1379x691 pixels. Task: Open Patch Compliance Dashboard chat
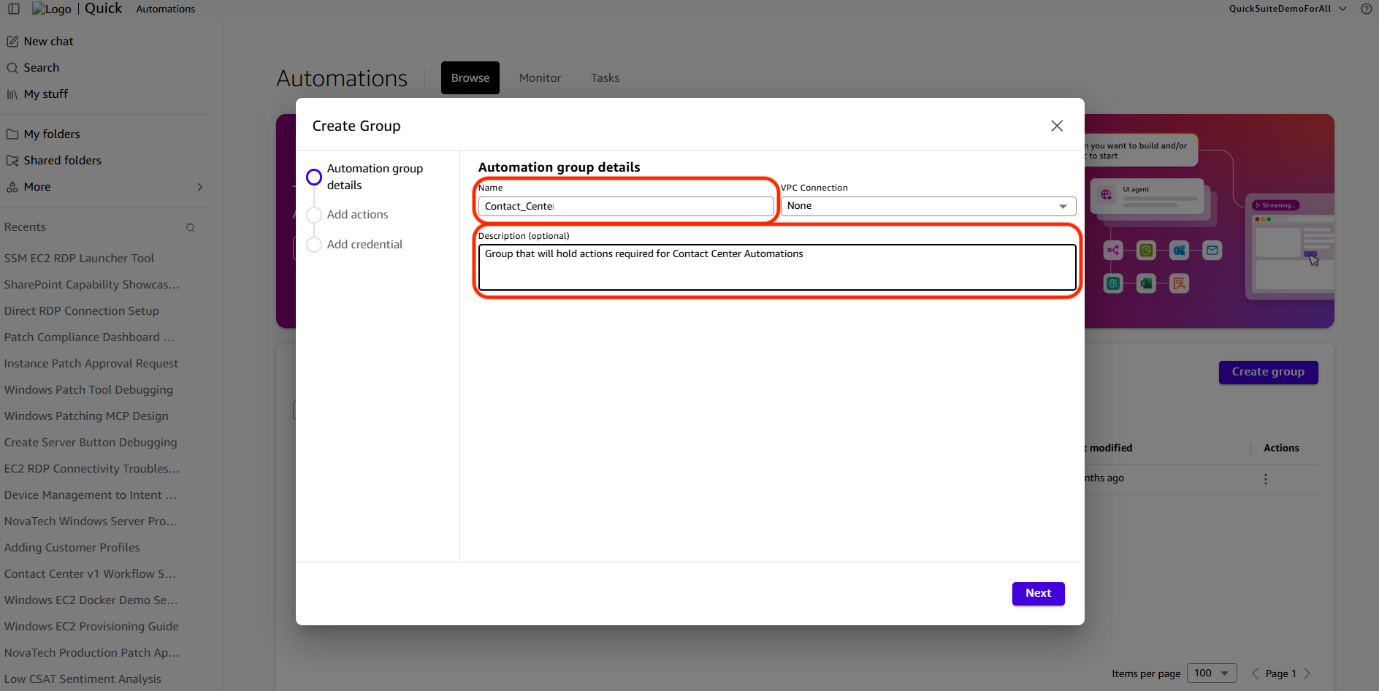click(x=89, y=337)
